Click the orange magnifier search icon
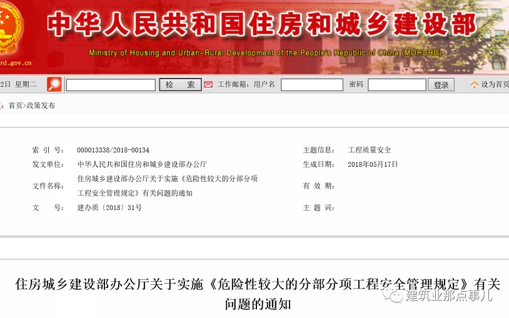 (54, 85)
